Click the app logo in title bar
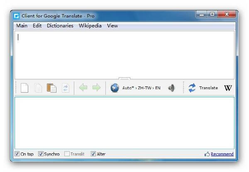The image size is (249, 172). pos(17,16)
